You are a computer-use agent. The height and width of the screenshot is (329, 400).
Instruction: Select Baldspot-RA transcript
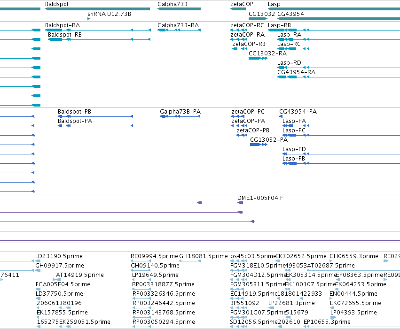click(x=98, y=30)
